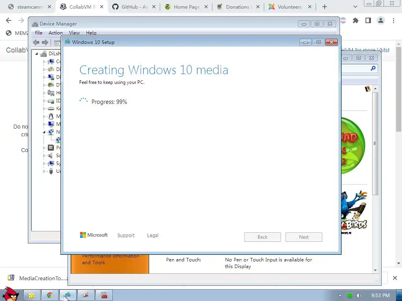Show hidden tray icons arrow
Screen dimensions: 402x301
pyautogui.click(x=340, y=296)
